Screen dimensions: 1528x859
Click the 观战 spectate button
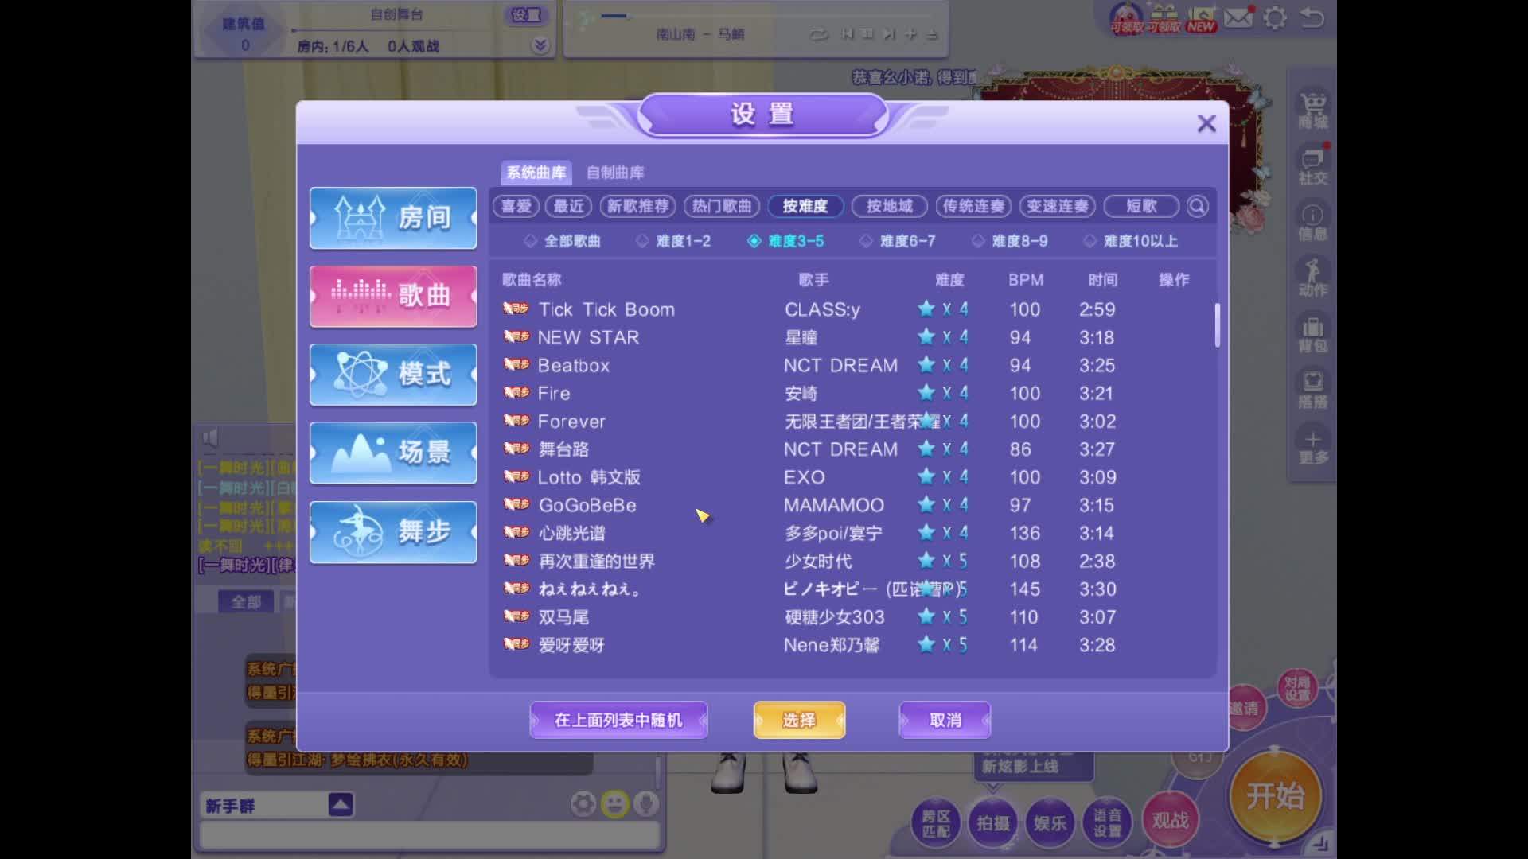point(1170,820)
